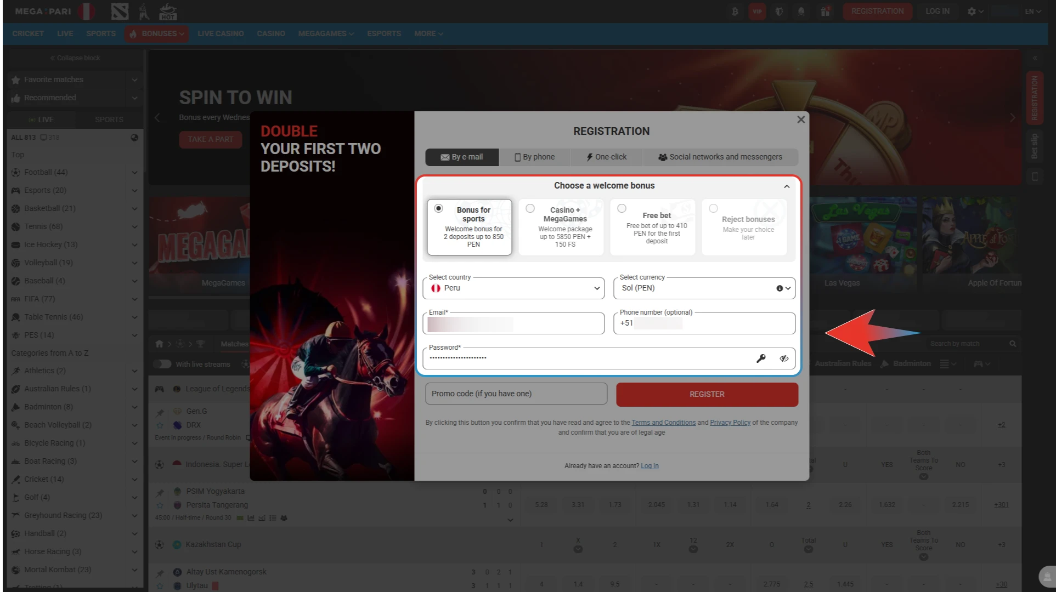Go to previous banner slide arrow
Viewport: 1056px width, 592px height.
coord(157,117)
